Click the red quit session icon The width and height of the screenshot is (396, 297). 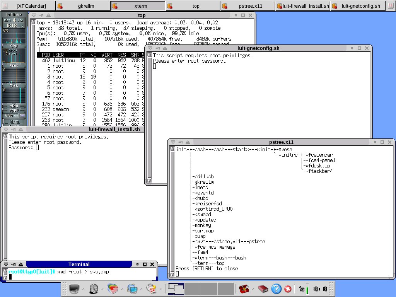click(x=288, y=288)
